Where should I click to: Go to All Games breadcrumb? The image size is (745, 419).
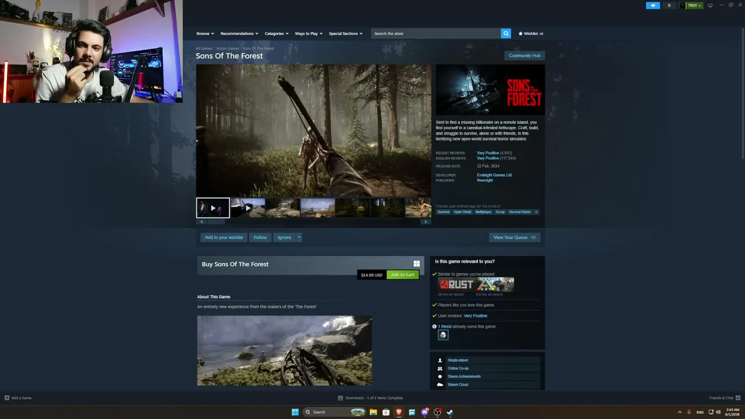pyautogui.click(x=204, y=48)
